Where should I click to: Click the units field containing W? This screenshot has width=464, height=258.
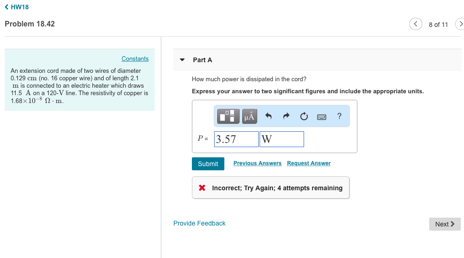[281, 139]
